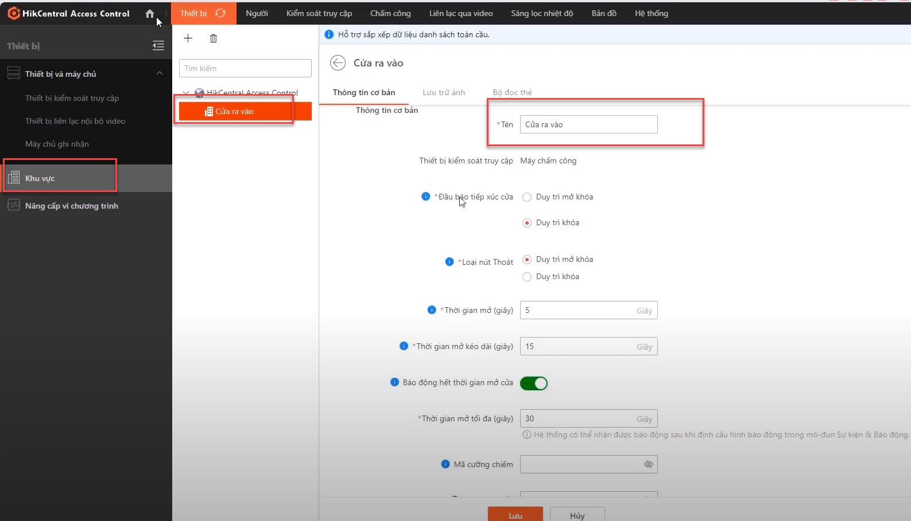Click the refresh icon on Thiết bị tab
Image resolution: width=911 pixels, height=521 pixels.
[220, 13]
